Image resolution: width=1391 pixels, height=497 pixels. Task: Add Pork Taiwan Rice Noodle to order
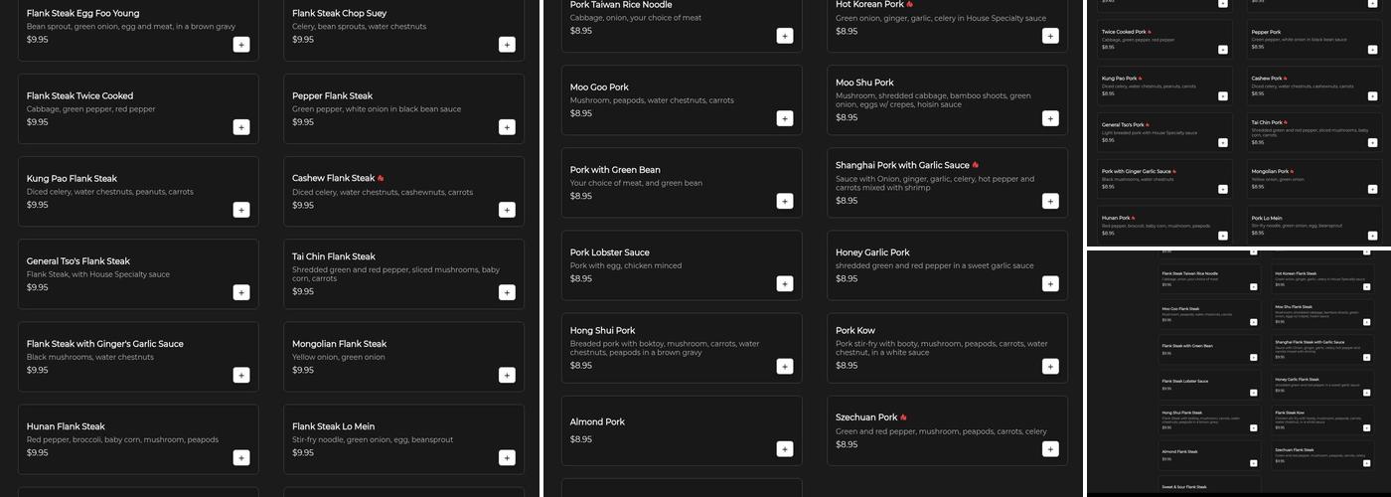click(785, 36)
